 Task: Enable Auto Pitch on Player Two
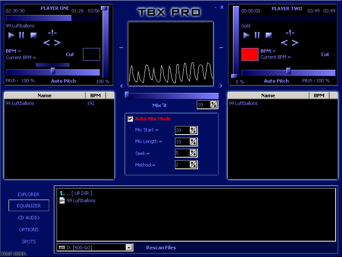[276, 81]
